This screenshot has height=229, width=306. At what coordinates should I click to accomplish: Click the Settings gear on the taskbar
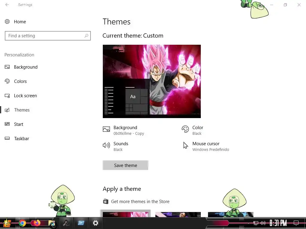pos(95,223)
